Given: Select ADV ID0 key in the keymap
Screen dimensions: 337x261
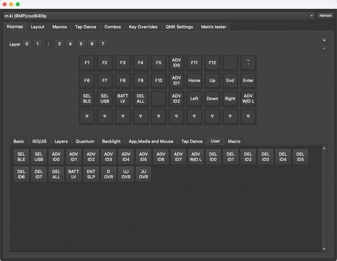Looking at the screenshot, I should 176,63.
